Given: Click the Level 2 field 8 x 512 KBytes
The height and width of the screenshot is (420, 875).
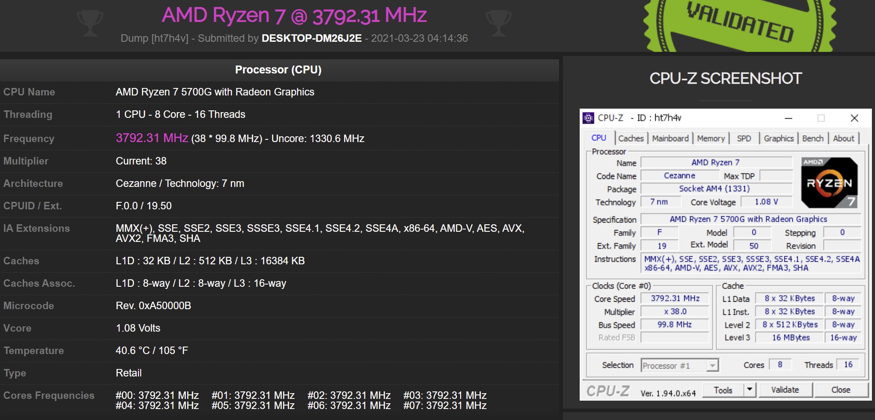Looking at the screenshot, I should tap(790, 325).
